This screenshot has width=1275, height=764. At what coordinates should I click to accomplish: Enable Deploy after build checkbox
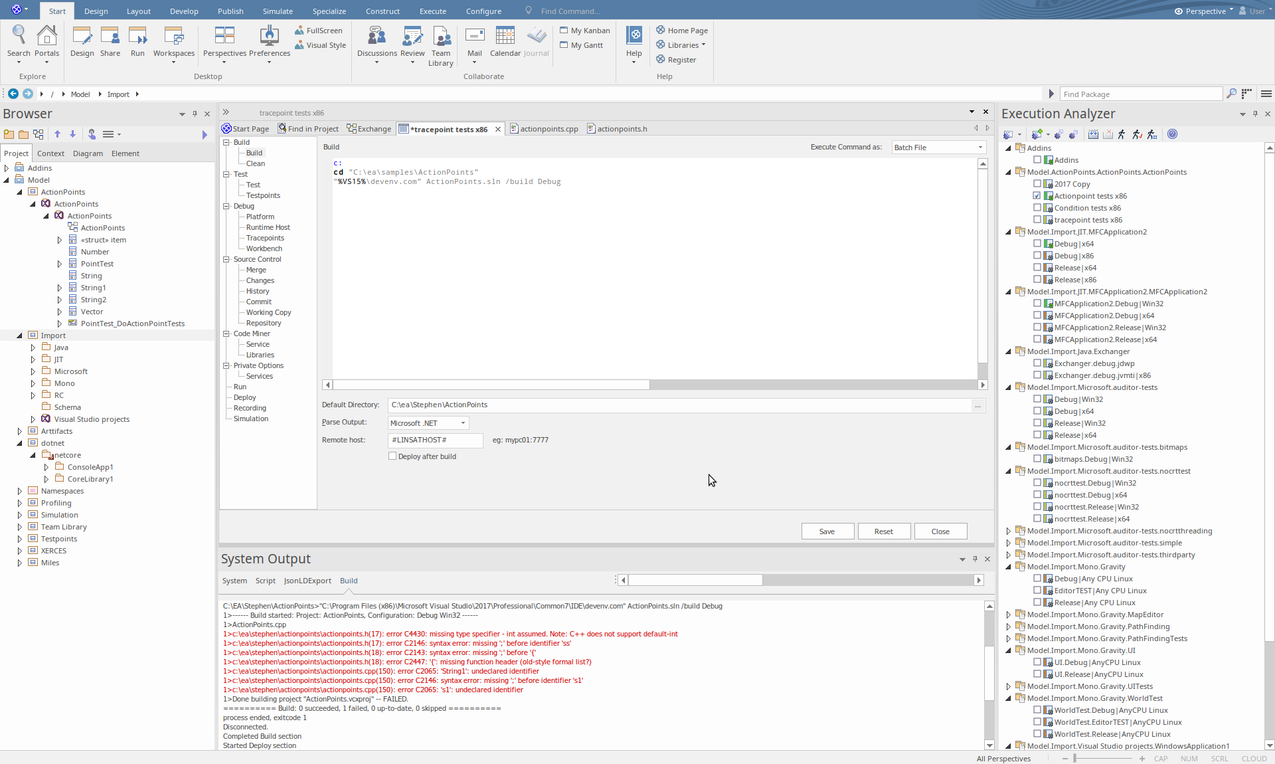pyautogui.click(x=392, y=456)
